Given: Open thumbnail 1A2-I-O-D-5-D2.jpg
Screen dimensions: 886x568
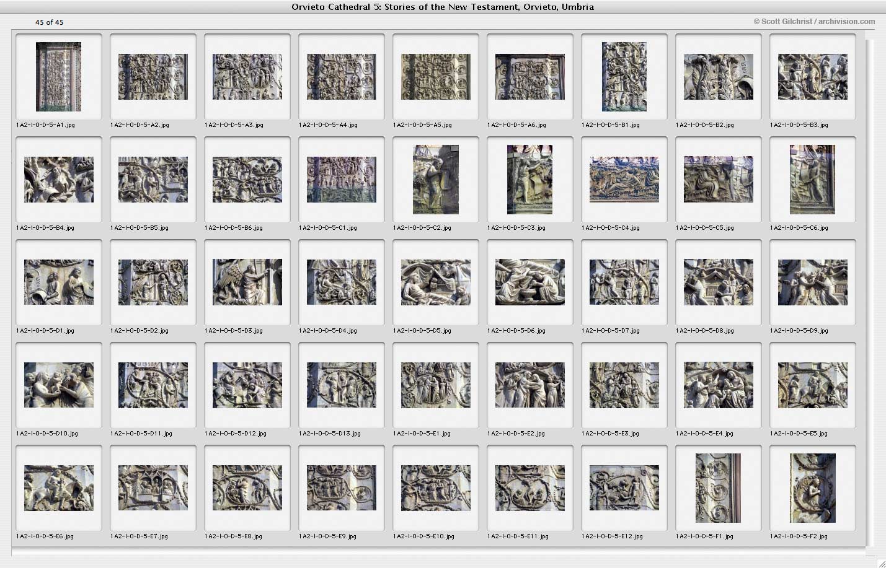Looking at the screenshot, I should coord(153,282).
